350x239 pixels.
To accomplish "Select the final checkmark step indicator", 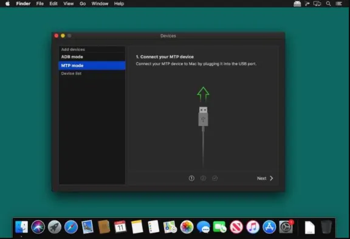I will point(214,178).
